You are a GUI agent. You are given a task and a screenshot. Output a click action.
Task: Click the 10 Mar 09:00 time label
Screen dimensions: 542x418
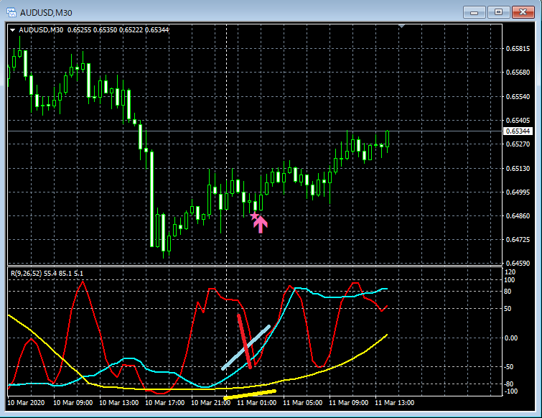73,403
